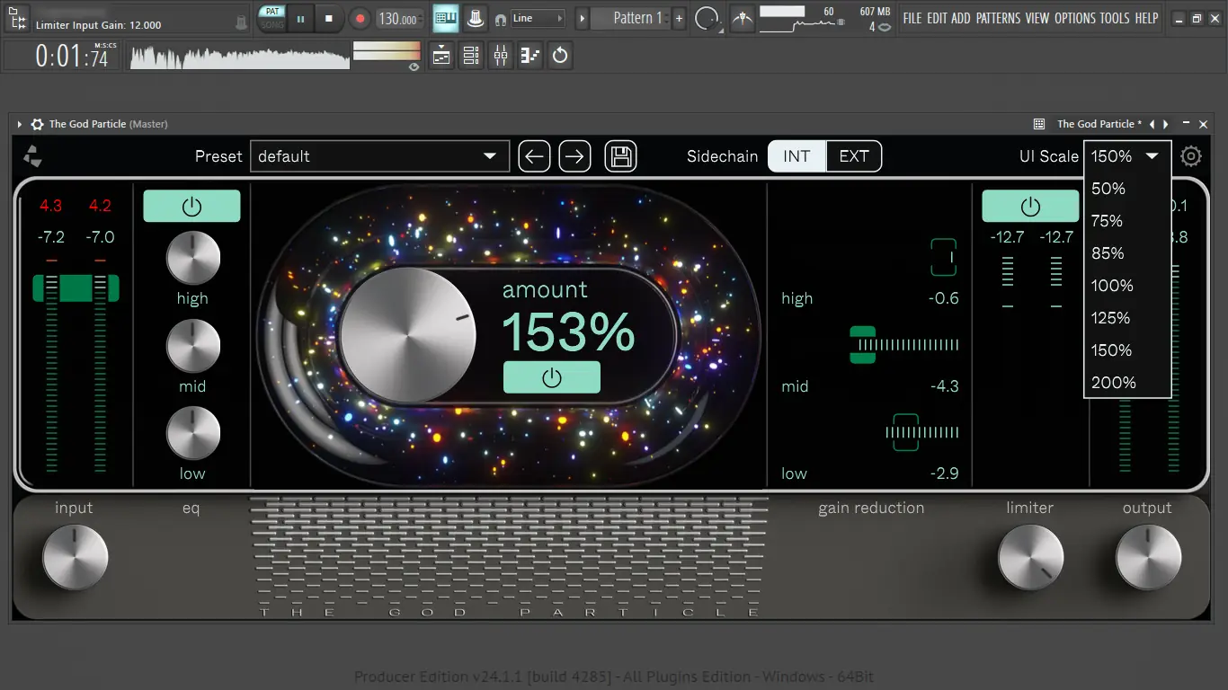Stop playback with the stop button
The image size is (1228, 690).
329,18
